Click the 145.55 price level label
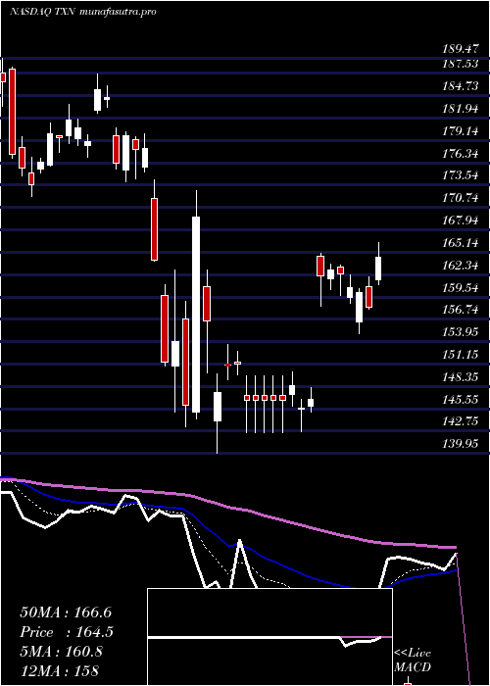This screenshot has height=686, width=490. [460, 400]
